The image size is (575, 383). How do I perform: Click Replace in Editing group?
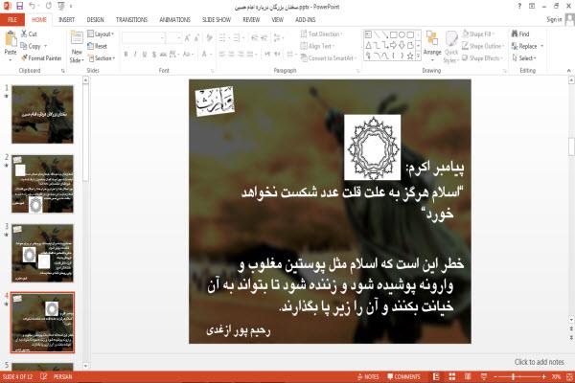click(x=527, y=46)
